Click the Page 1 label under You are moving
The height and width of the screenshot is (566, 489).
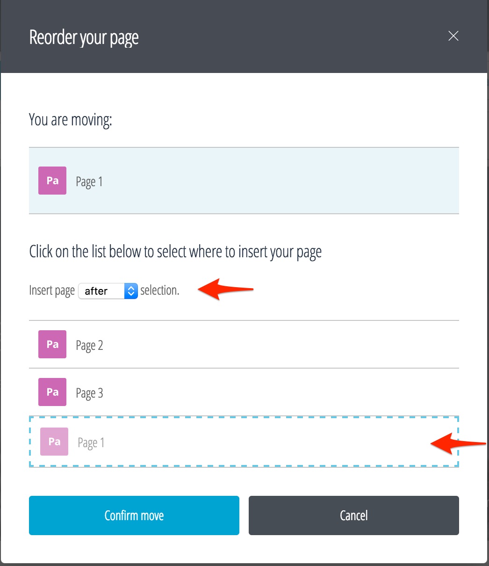pyautogui.click(x=89, y=182)
